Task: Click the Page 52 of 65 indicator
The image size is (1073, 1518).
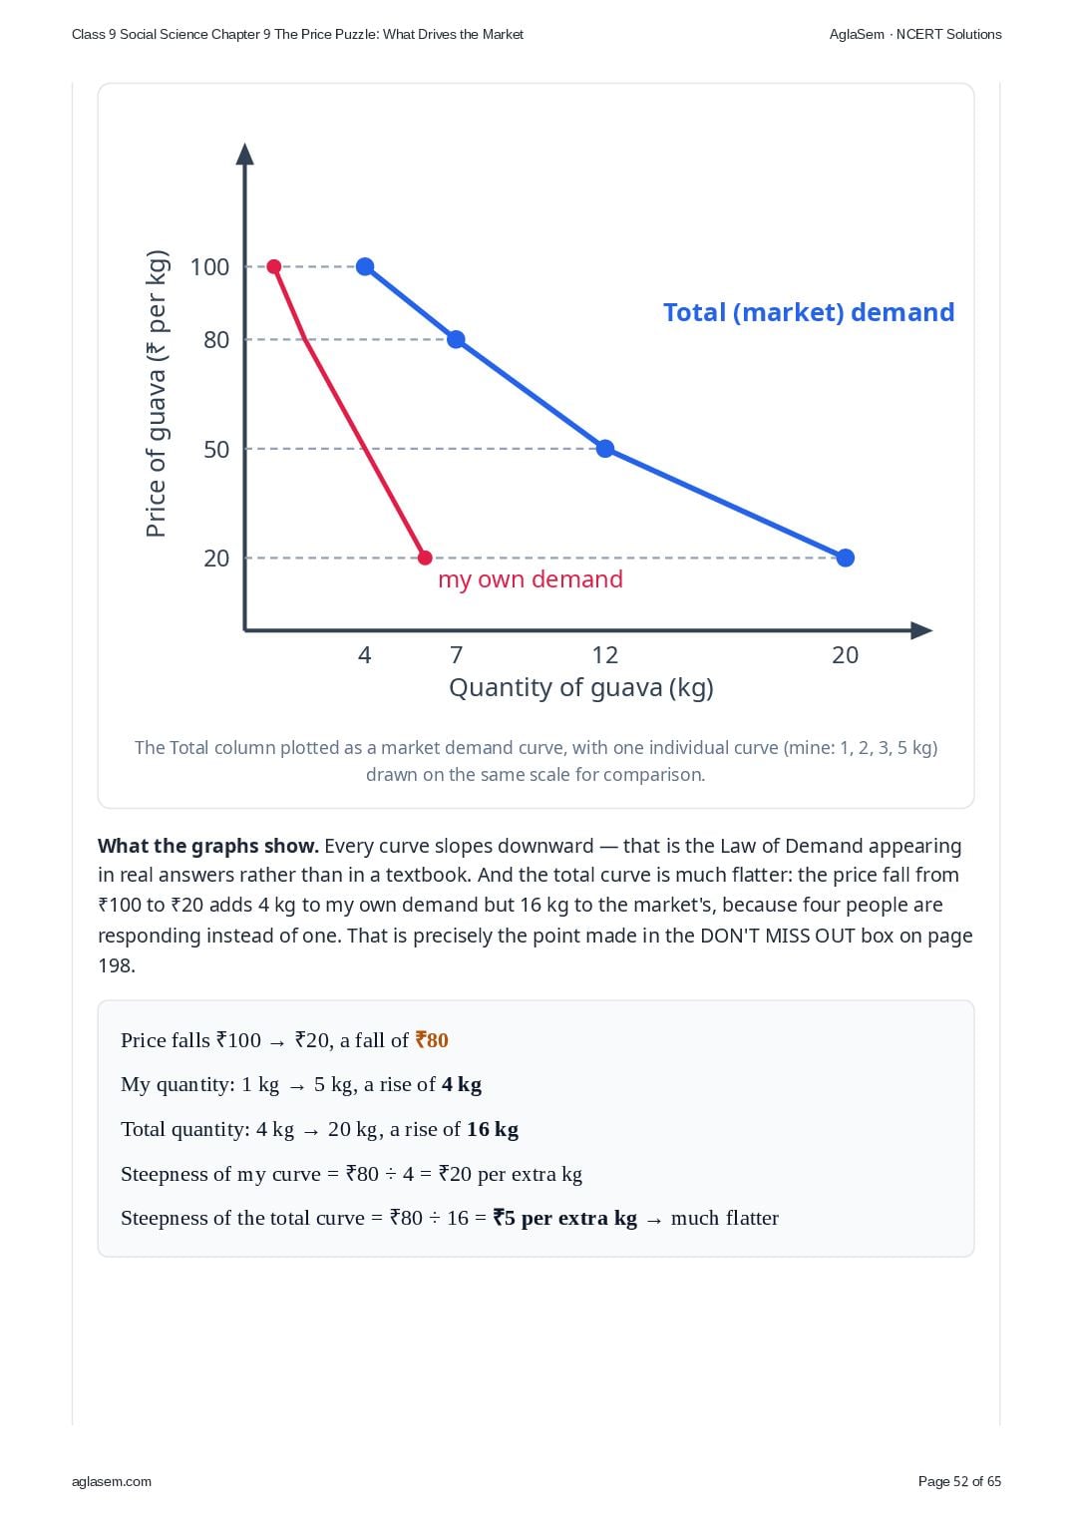Action: click(959, 1481)
